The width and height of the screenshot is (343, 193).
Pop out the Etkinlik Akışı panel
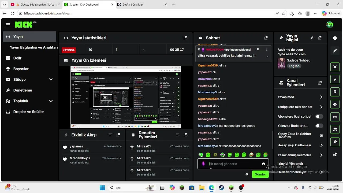tap(118, 135)
